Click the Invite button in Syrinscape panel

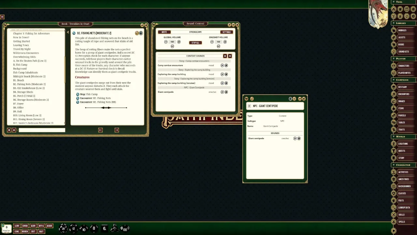pos(164,32)
